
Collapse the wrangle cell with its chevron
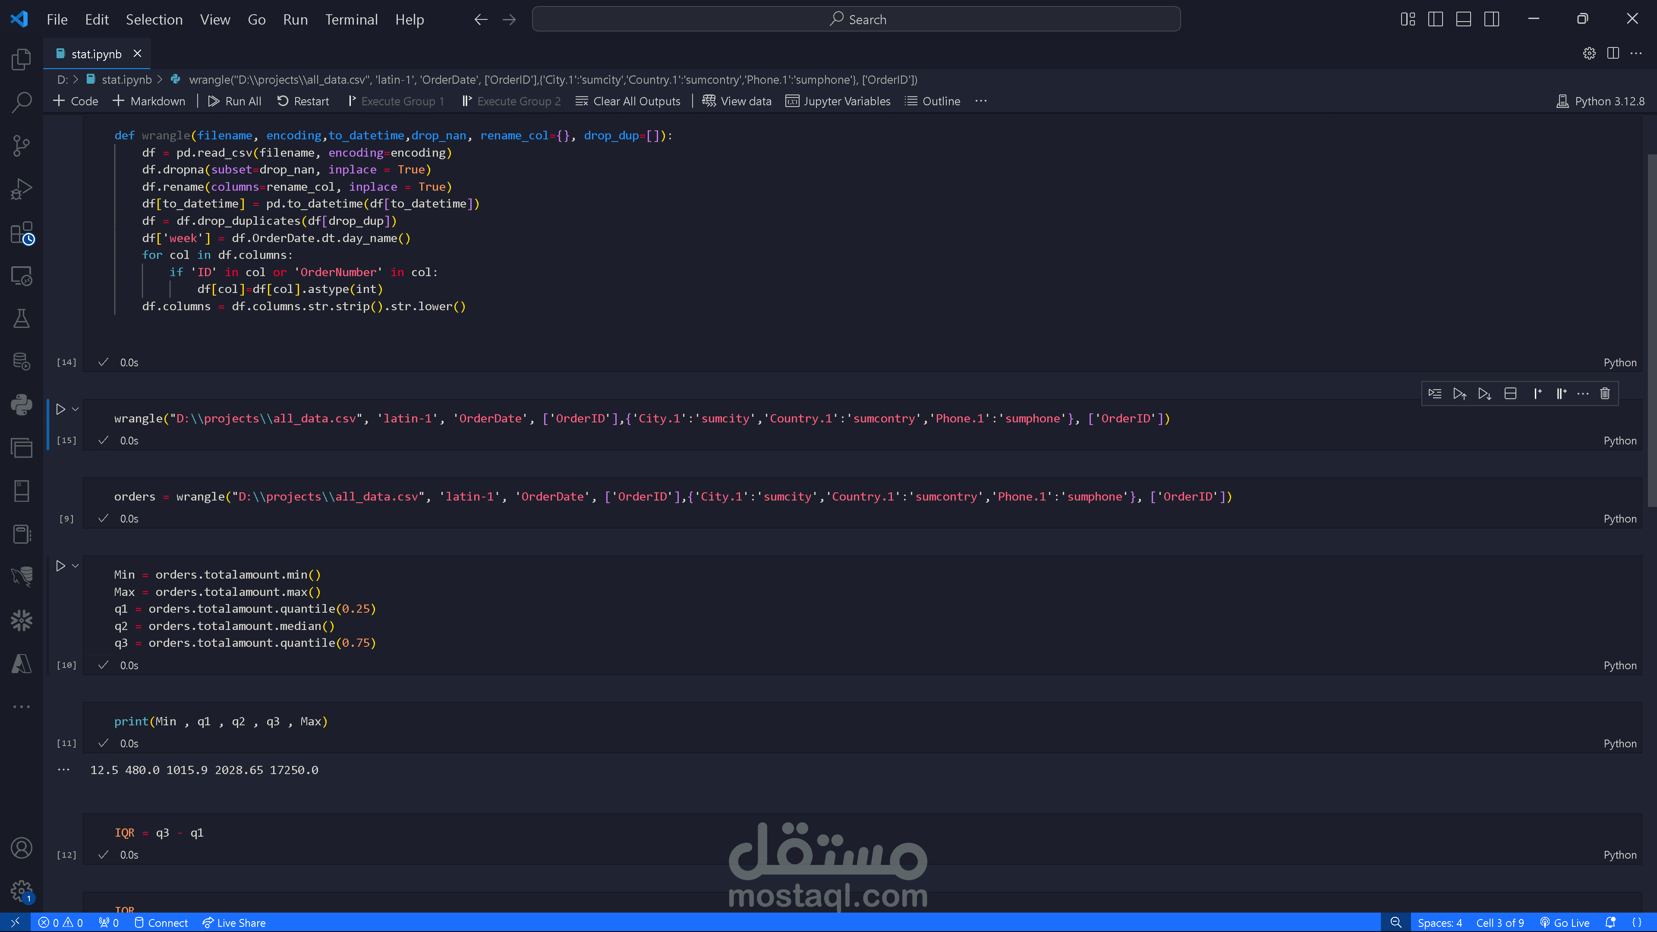tap(75, 409)
